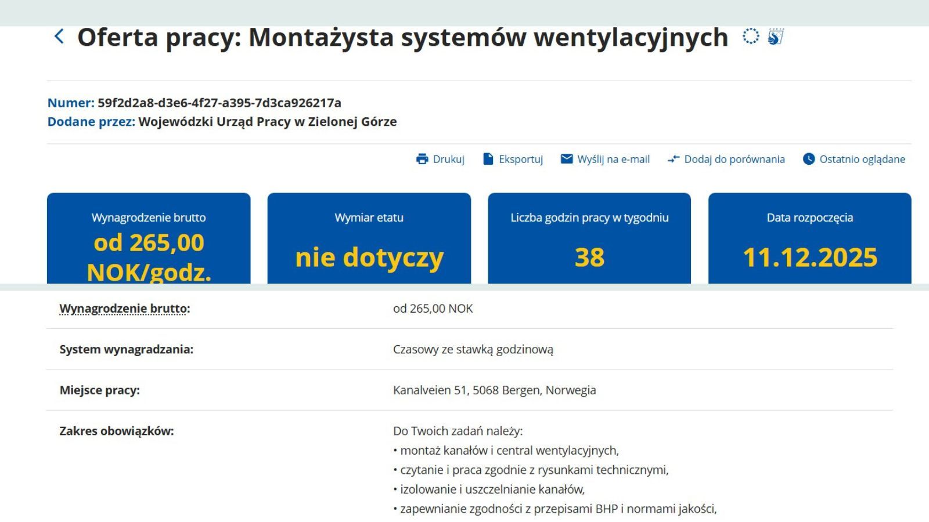
Task: Click the Wymiar etatu card showing nie dotyczy
Action: pyautogui.click(x=370, y=238)
